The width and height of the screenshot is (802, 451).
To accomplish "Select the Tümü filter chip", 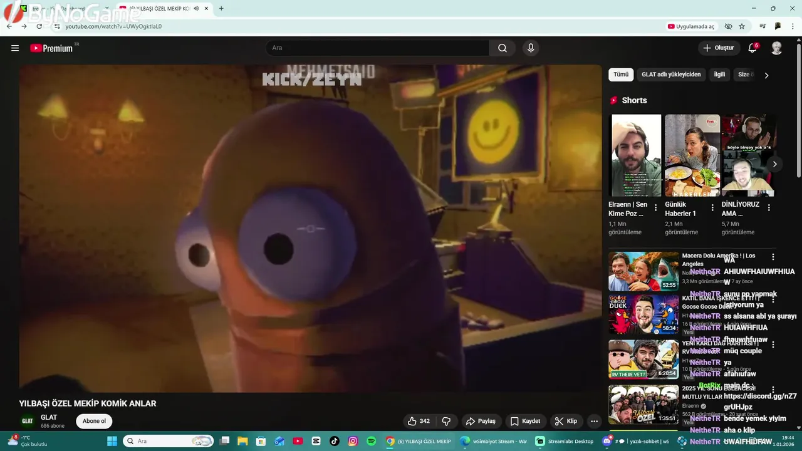I will click(x=621, y=75).
